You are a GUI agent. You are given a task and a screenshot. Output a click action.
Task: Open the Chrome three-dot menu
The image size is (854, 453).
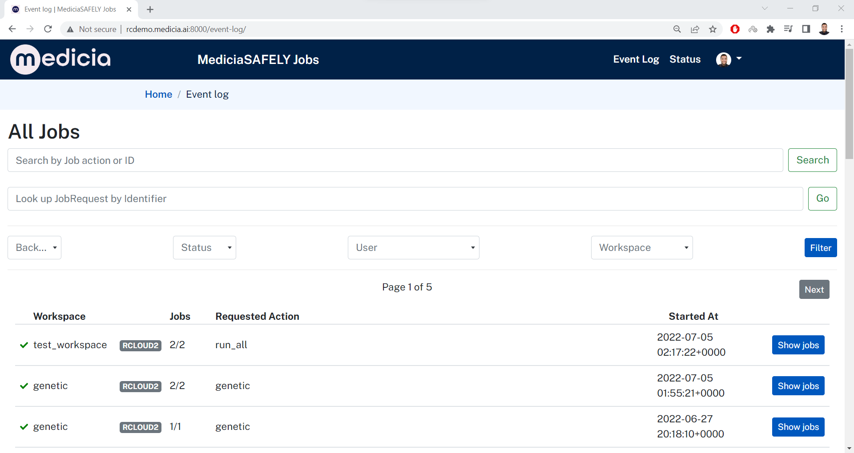[x=842, y=29]
